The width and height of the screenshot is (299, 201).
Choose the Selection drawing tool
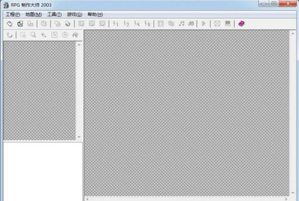pos(23,35)
